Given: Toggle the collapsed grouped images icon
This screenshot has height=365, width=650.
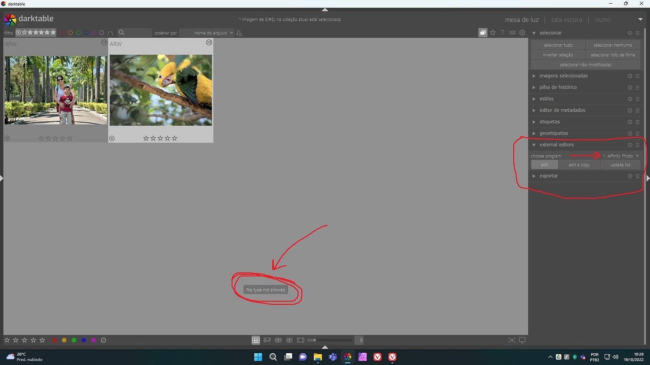Looking at the screenshot, I should pyautogui.click(x=482, y=32).
